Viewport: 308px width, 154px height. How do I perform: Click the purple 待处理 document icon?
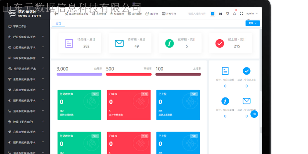point(69,44)
